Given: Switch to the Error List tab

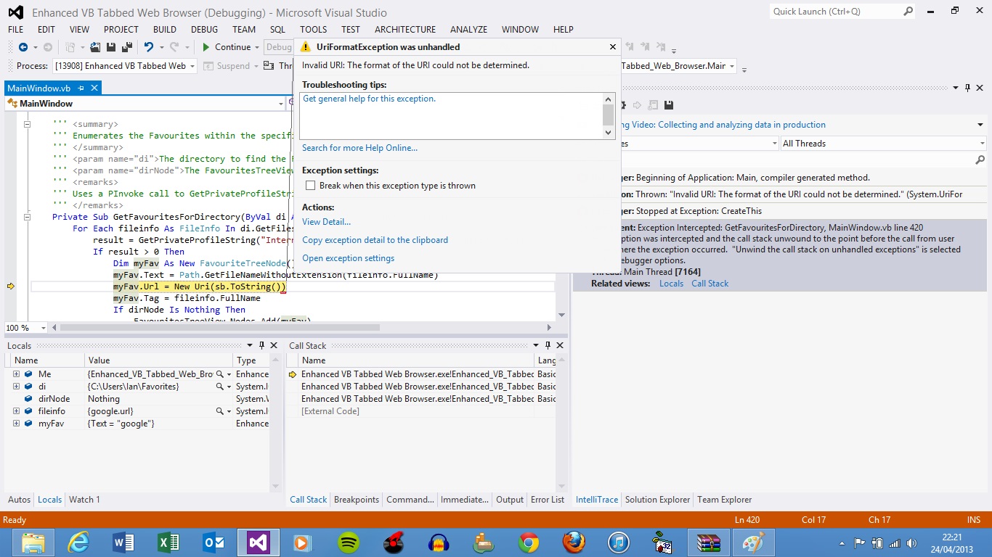Looking at the screenshot, I should 548,500.
